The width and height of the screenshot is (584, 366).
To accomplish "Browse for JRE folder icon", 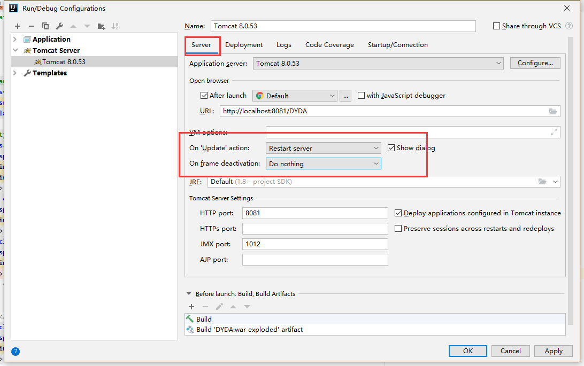I will click(542, 182).
